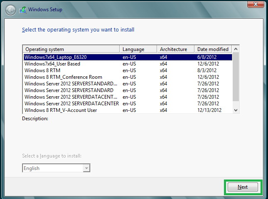This screenshot has height=199, width=268.
Task: Select WIndows 8 RTM_V-Account User row
Action: coord(128,110)
